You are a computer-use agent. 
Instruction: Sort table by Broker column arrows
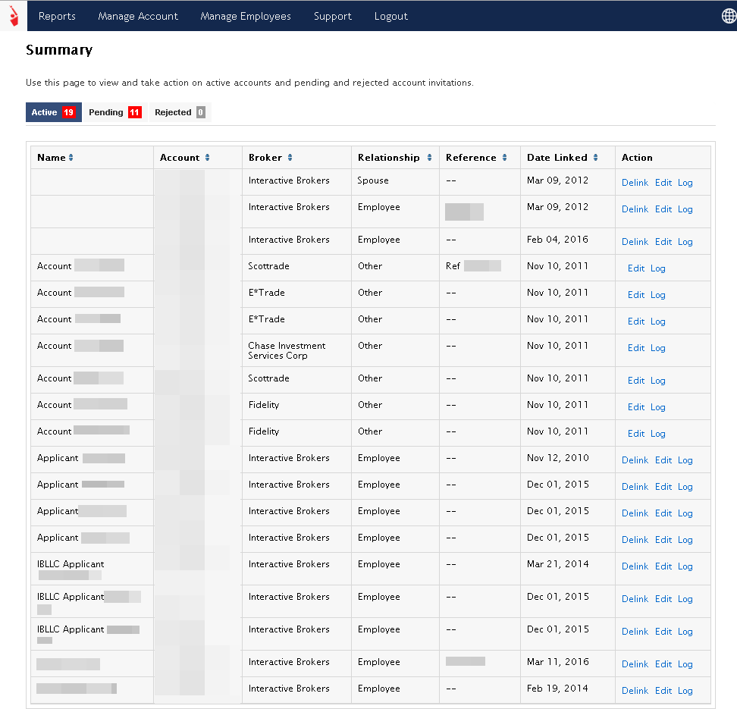(x=290, y=158)
